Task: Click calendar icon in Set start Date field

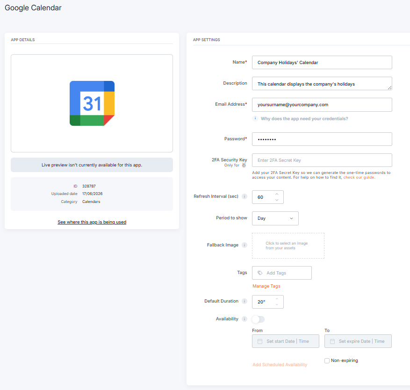Action: click(x=260, y=341)
